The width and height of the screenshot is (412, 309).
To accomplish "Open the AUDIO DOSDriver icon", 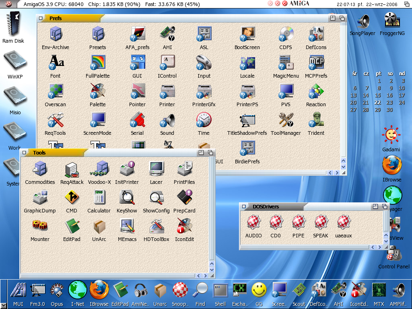I will (253, 222).
